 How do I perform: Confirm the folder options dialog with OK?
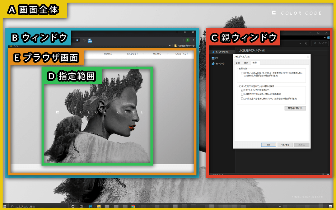click(x=268, y=145)
